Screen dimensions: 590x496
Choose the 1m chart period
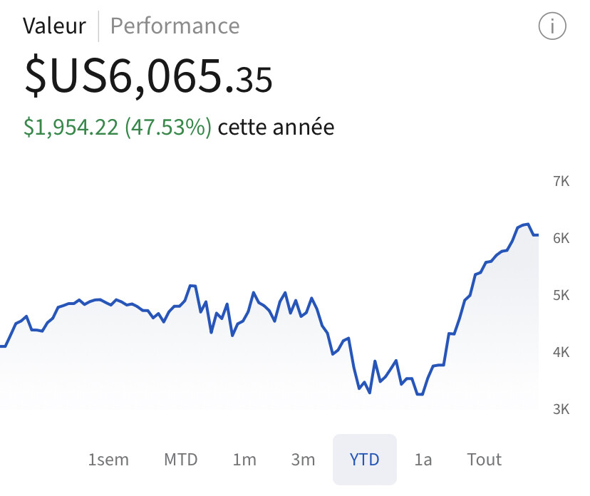[244, 460]
